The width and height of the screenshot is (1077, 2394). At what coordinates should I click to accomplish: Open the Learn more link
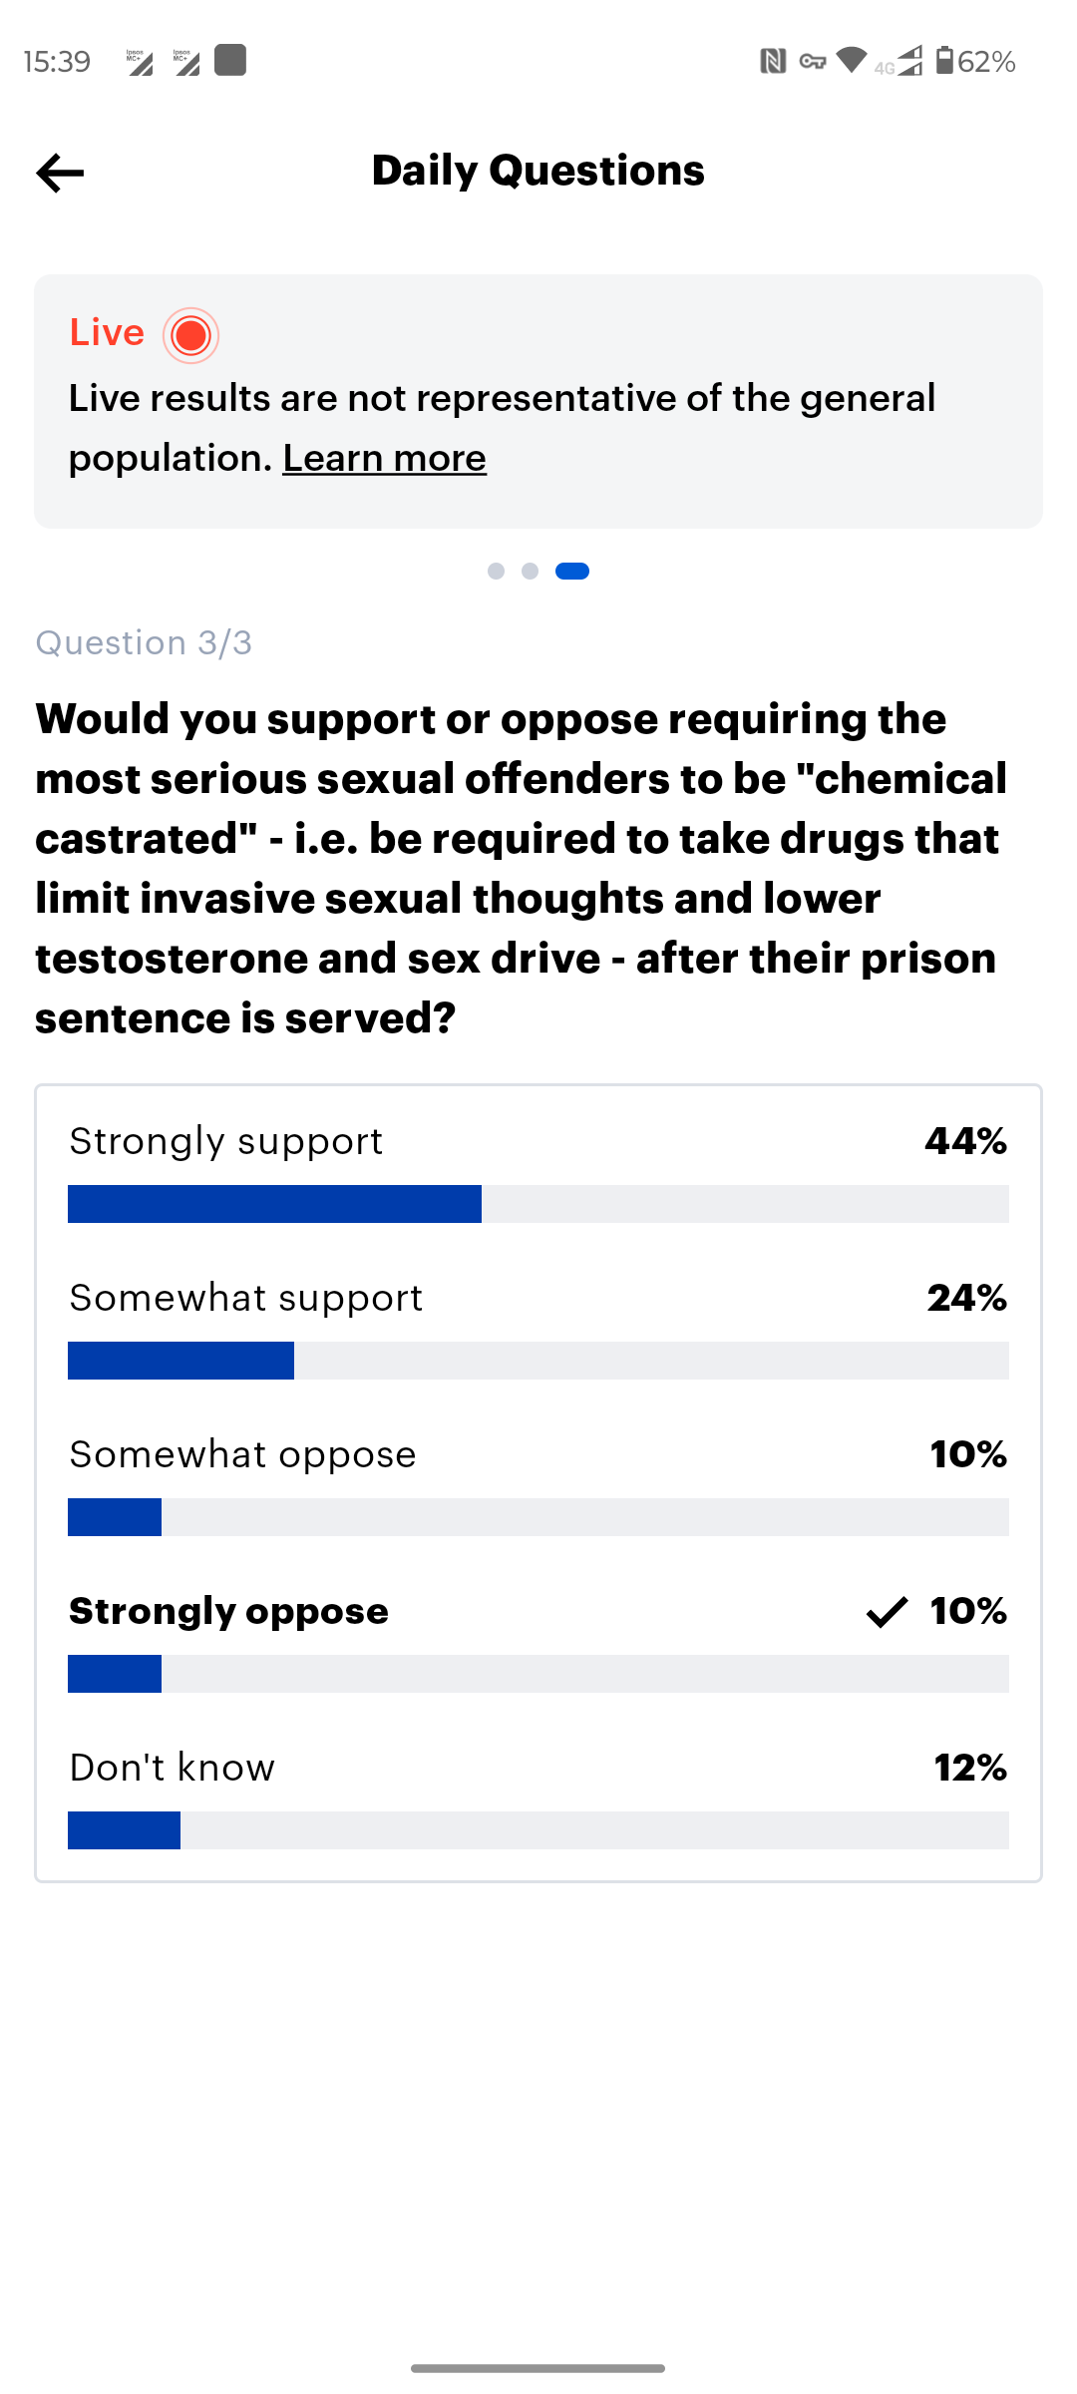pos(384,458)
